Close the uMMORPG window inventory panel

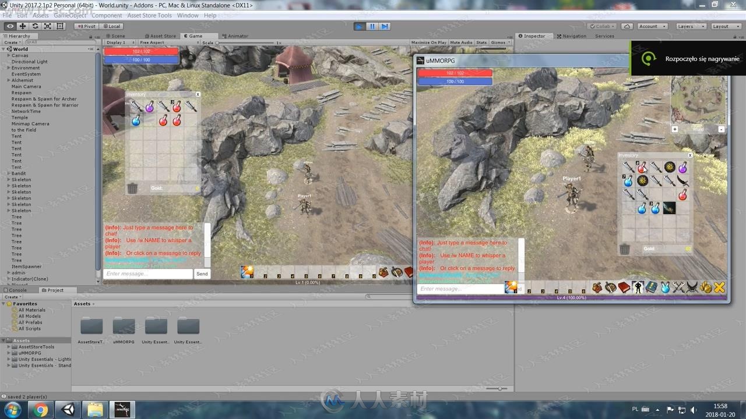coord(690,155)
